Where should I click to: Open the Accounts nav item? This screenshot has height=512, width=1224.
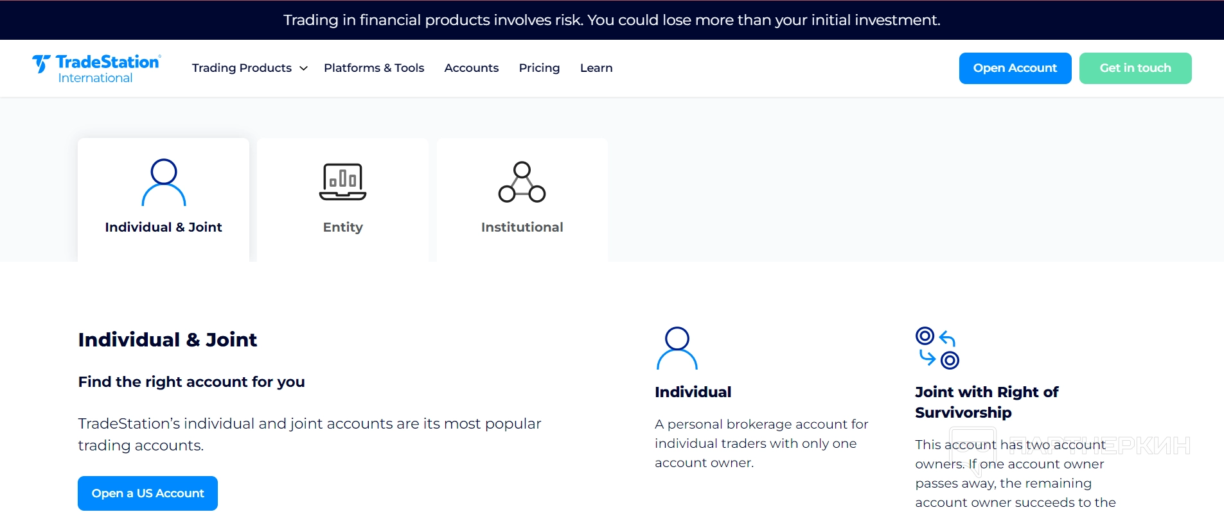pyautogui.click(x=472, y=68)
